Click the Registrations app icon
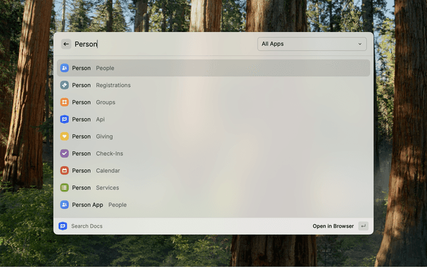This screenshot has width=427, height=267. (x=65, y=85)
